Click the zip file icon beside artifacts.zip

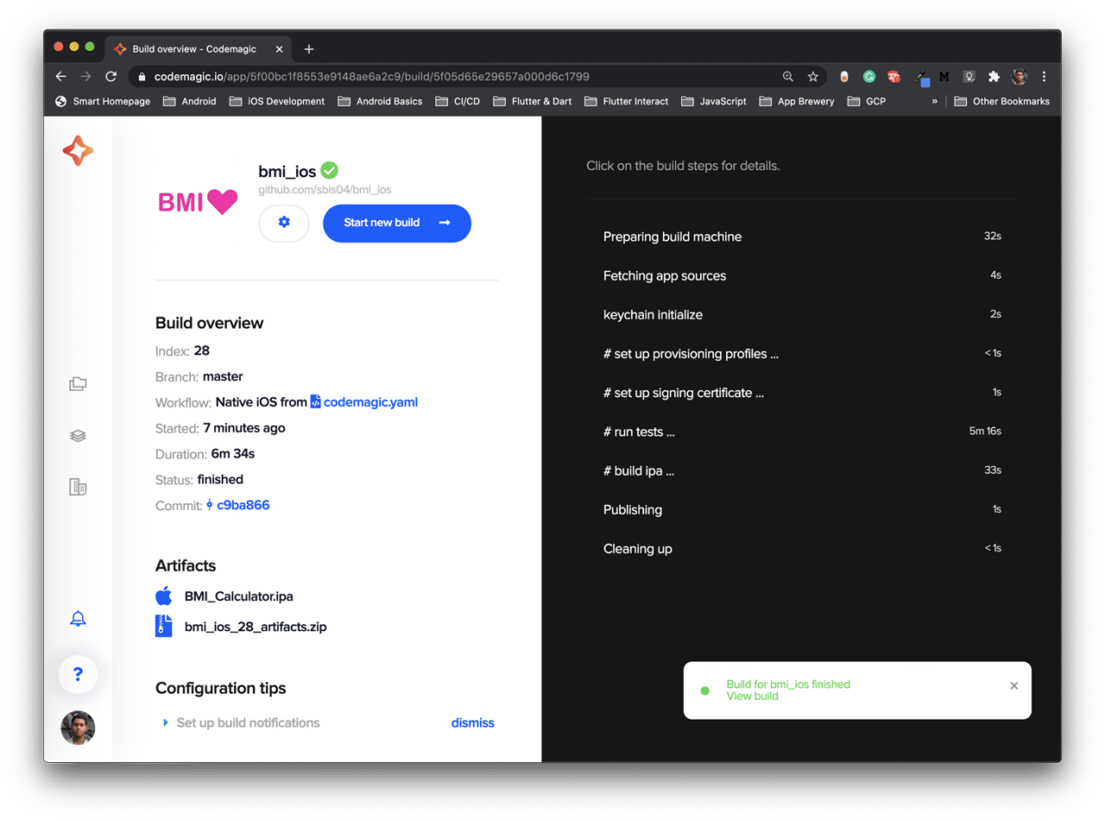point(164,626)
